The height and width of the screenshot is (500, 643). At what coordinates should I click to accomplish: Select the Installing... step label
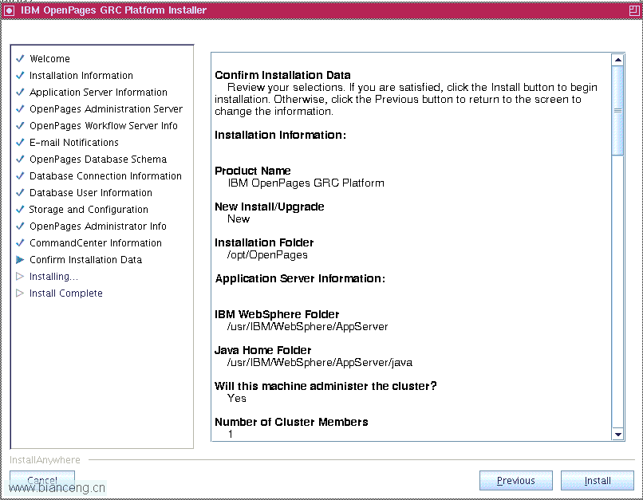tap(53, 276)
